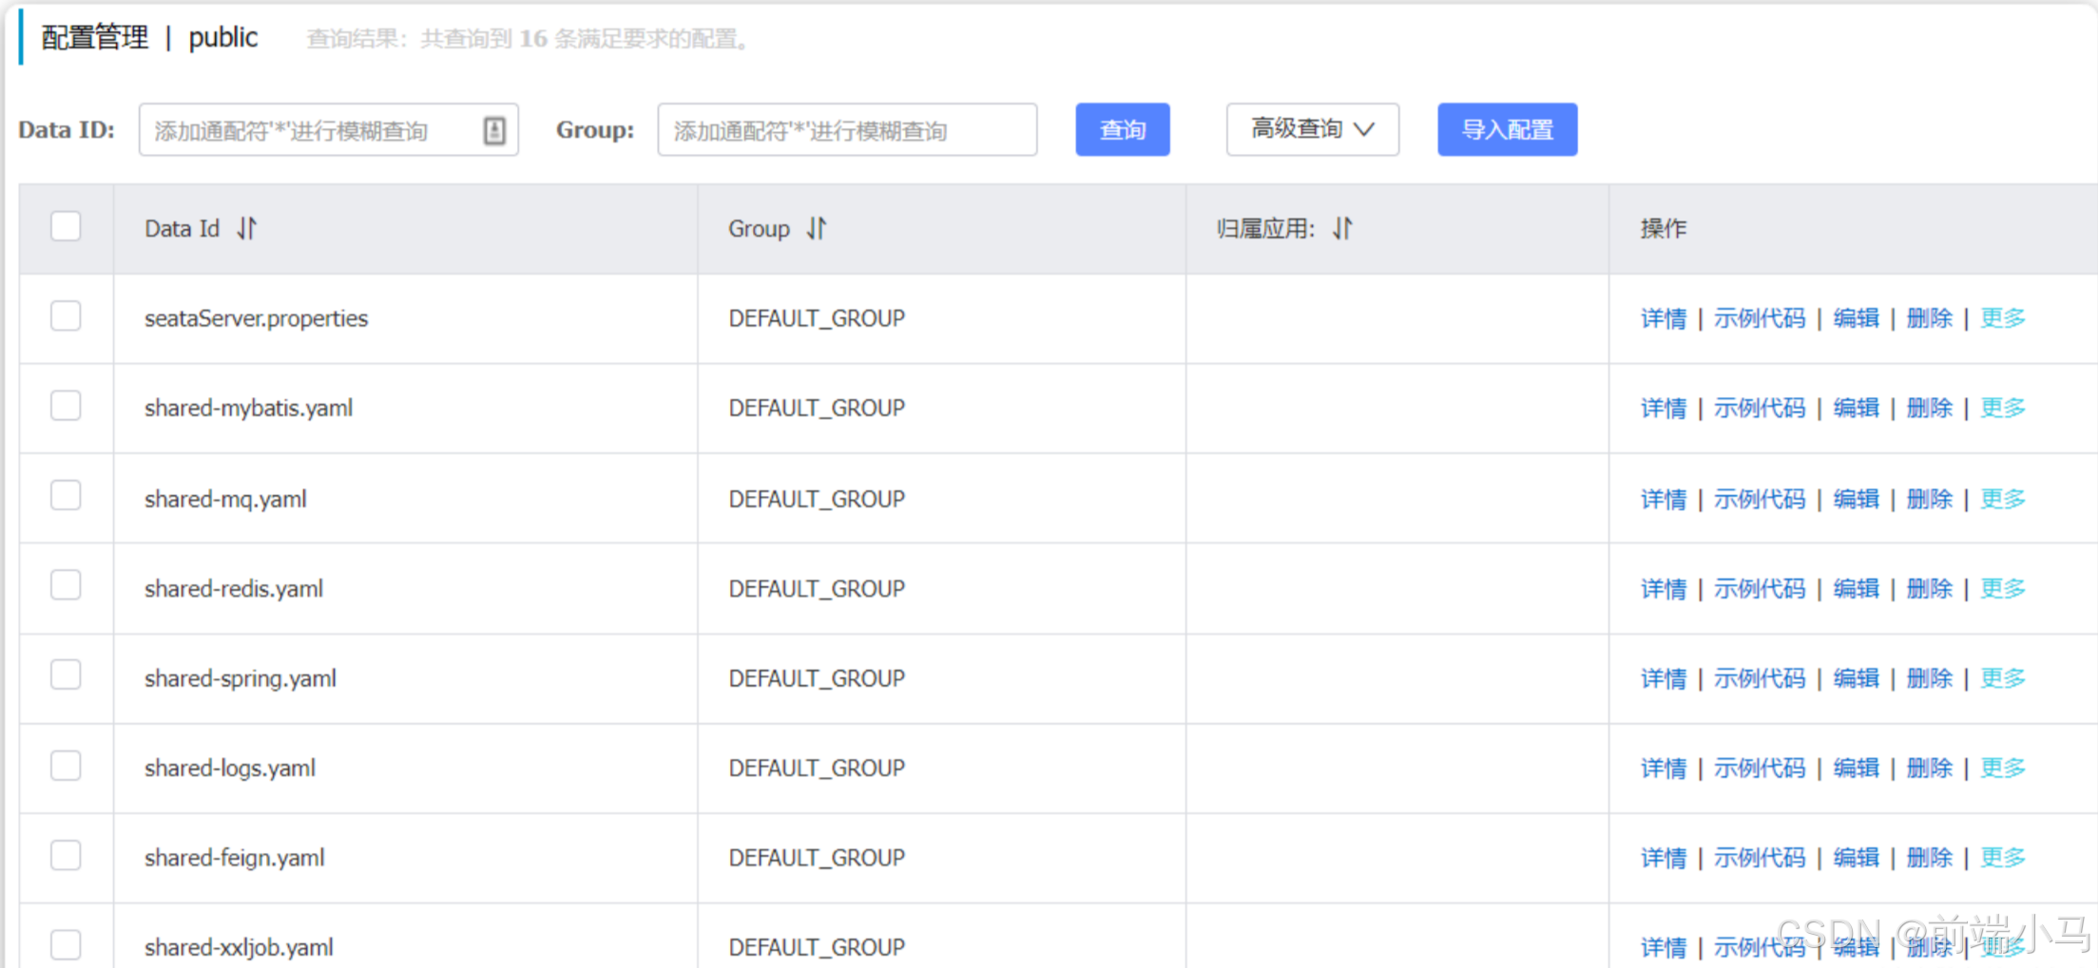2098x968 pixels.
Task: Click the blue 查询 search button
Action: click(1122, 129)
